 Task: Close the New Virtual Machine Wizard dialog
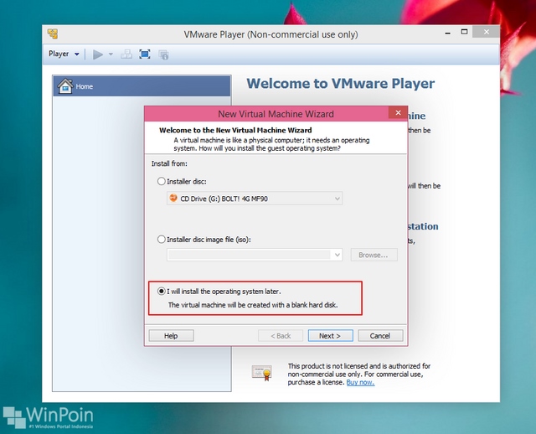coord(398,113)
